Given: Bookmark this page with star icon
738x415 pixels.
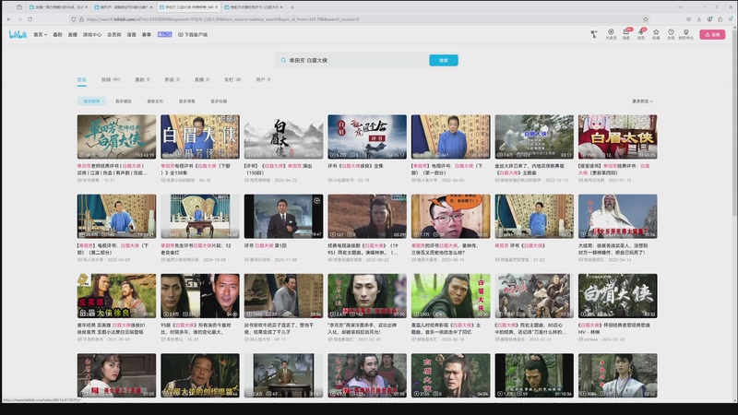Looking at the screenshot, I should [645, 19].
